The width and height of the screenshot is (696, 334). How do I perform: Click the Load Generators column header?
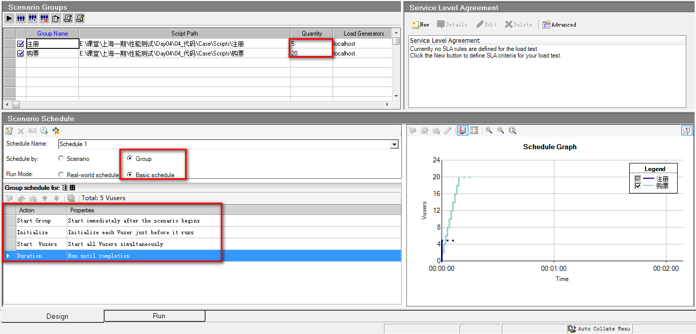pos(362,34)
